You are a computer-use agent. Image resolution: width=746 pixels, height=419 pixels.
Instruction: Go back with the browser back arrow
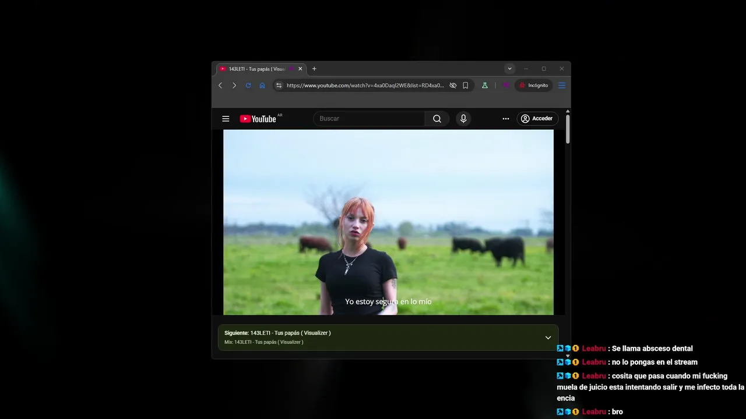220,86
